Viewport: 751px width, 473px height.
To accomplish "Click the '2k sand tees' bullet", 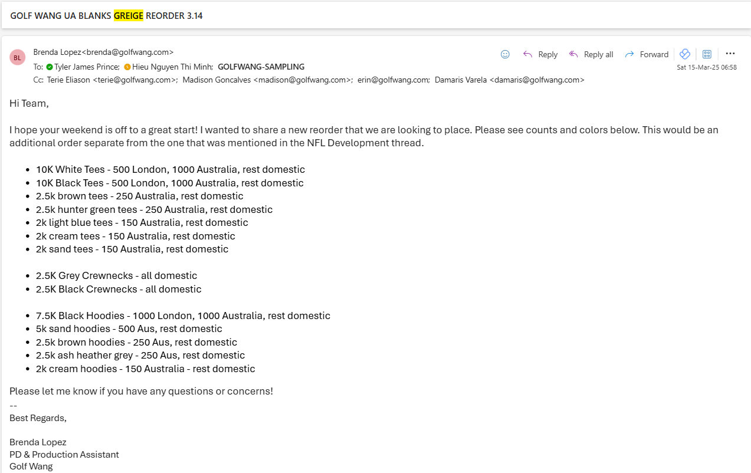I will (132, 249).
